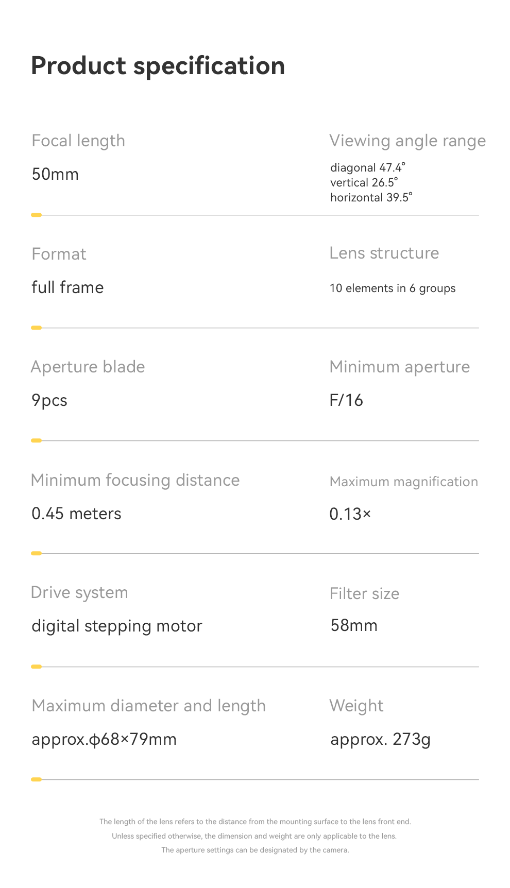Click the yellow marker beneath "full frame"
This screenshot has height=888, width=510.
point(36,328)
